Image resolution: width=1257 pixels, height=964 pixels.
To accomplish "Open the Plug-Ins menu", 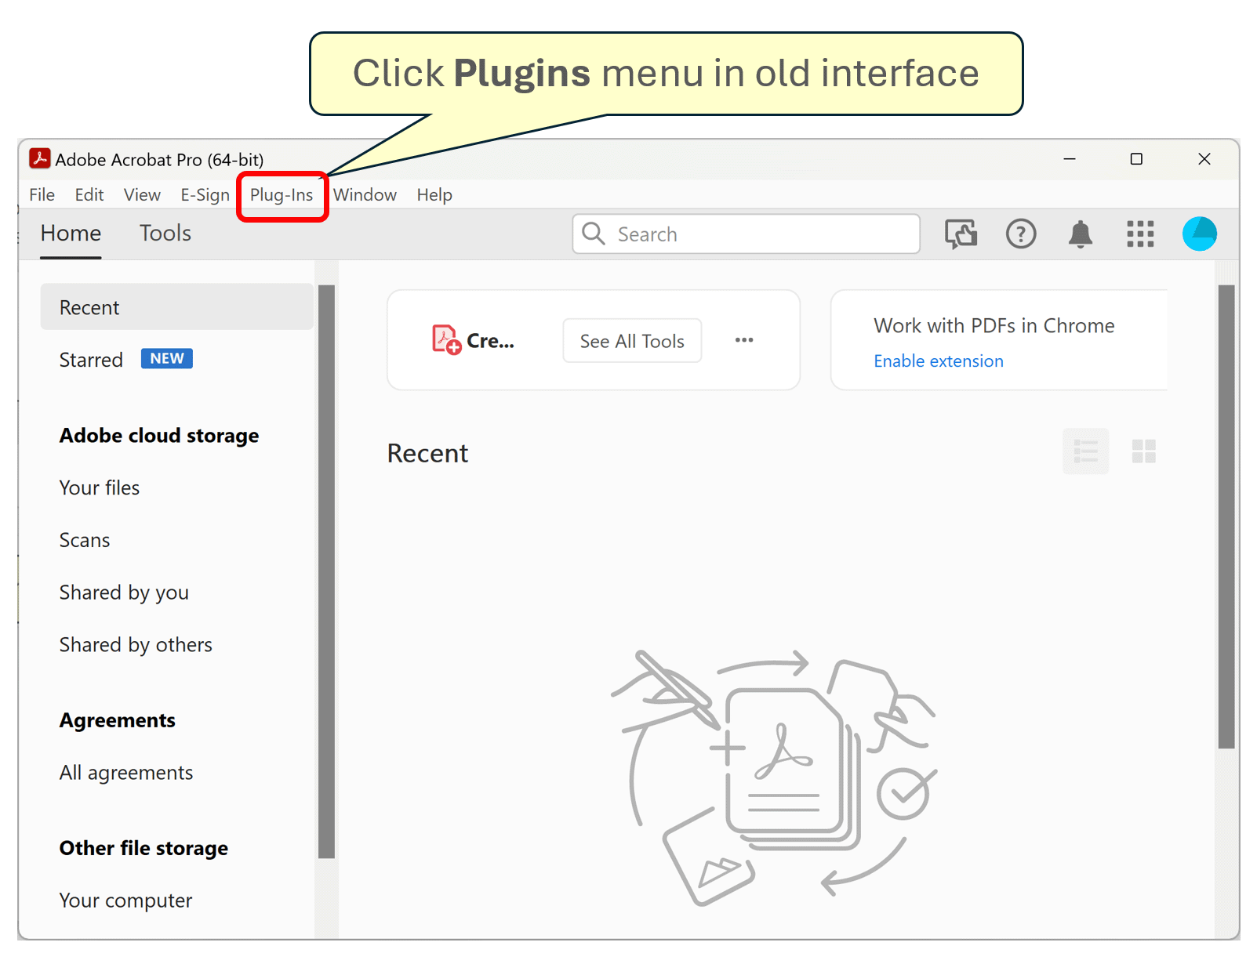I will [x=282, y=195].
